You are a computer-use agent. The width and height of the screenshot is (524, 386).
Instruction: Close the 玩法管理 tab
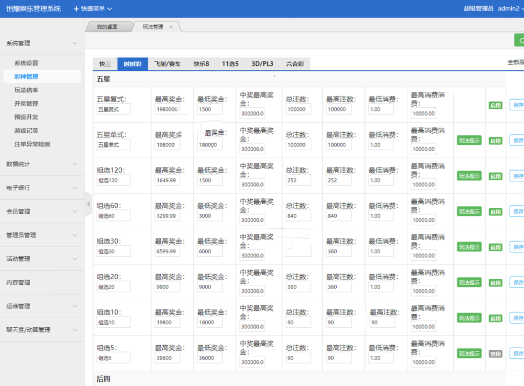click(171, 27)
